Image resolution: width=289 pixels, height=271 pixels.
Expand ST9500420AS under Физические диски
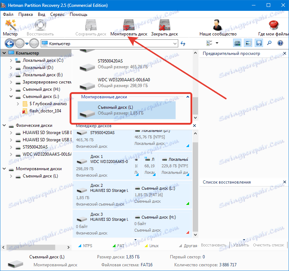click(11, 147)
